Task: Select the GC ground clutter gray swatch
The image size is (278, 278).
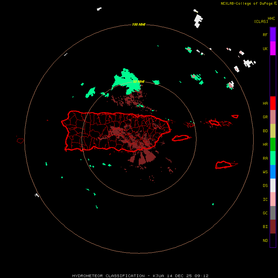Action: 273,213
